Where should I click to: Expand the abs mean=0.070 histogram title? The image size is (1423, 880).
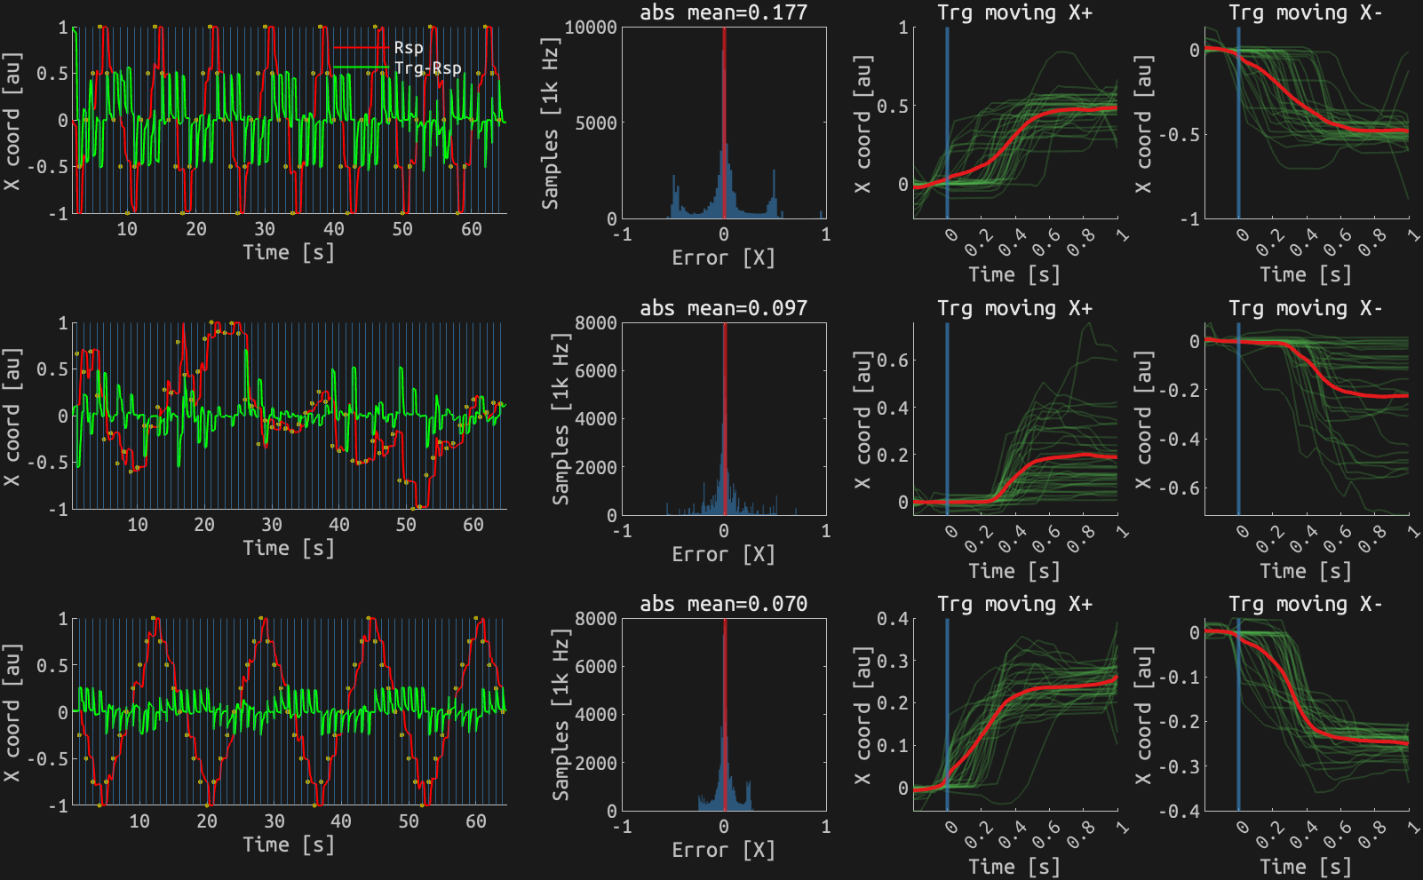[725, 605]
